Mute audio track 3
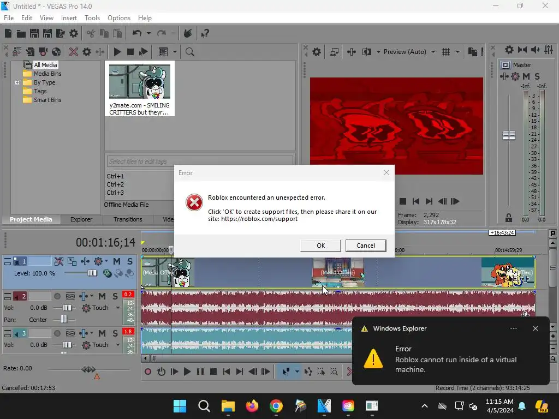The width and height of the screenshot is (559, 419). pos(102,333)
